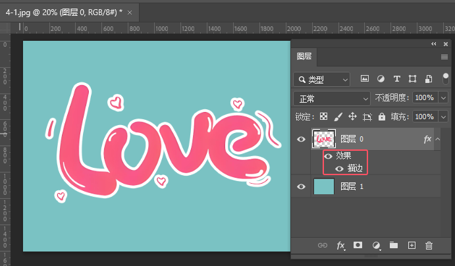Open the 不透明度 opacity slider arrow
Screen dimensions: 455x266
[443, 97]
